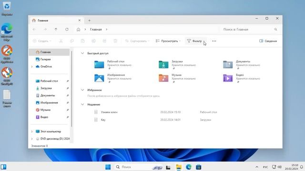Click the Copy icon in toolbar
Image resolution: width=305 pixels, height=171 pixels.
[x=72, y=41]
